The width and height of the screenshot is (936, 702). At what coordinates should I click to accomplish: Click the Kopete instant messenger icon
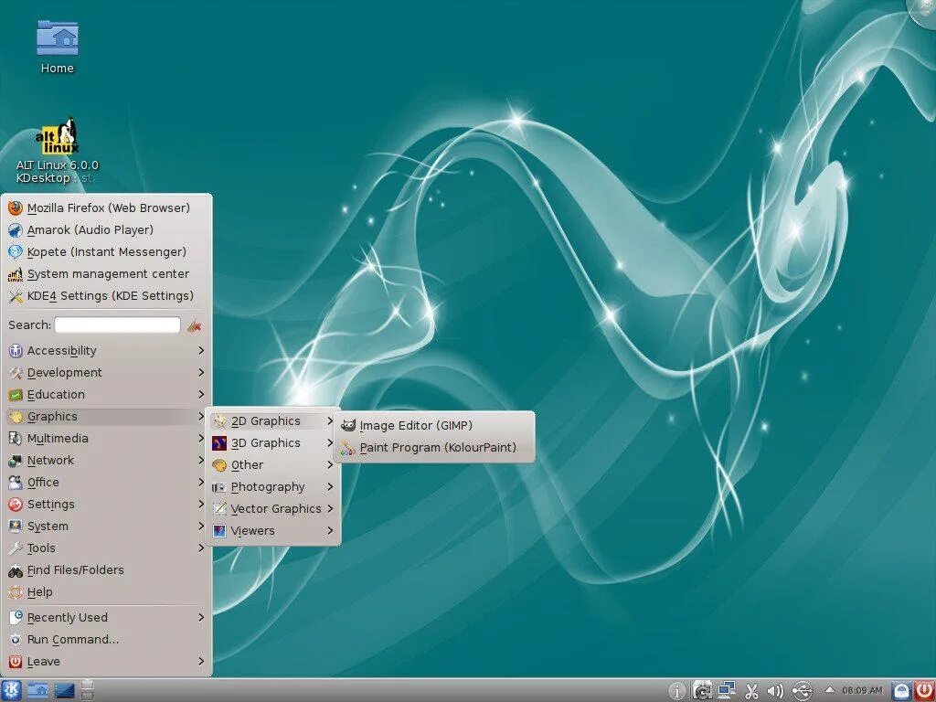tap(16, 252)
